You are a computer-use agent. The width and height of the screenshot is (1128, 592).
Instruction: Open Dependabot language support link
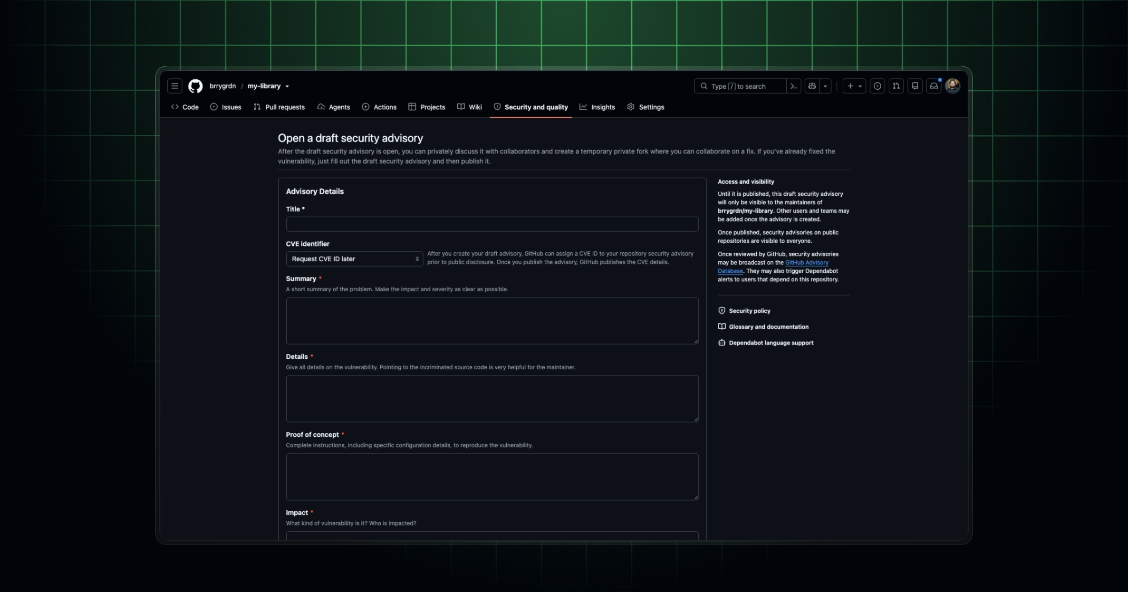click(766, 343)
